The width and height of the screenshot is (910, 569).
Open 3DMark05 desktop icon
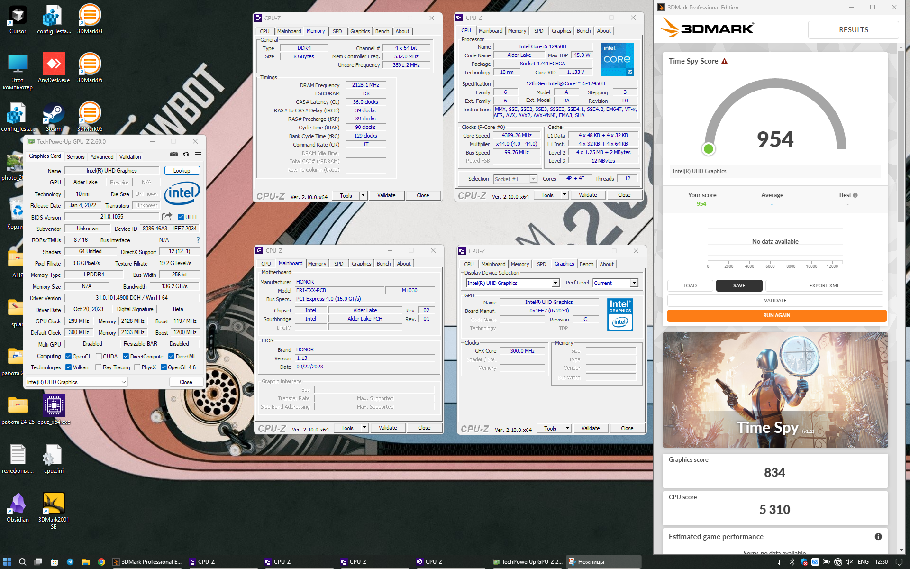point(90,68)
